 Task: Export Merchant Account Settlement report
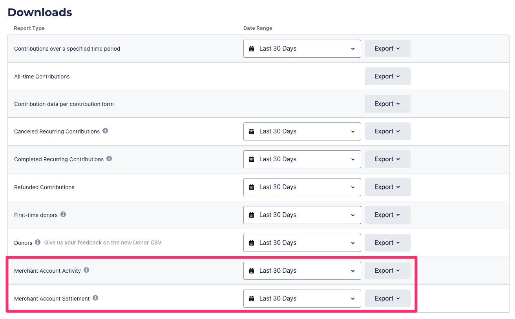[x=387, y=299]
